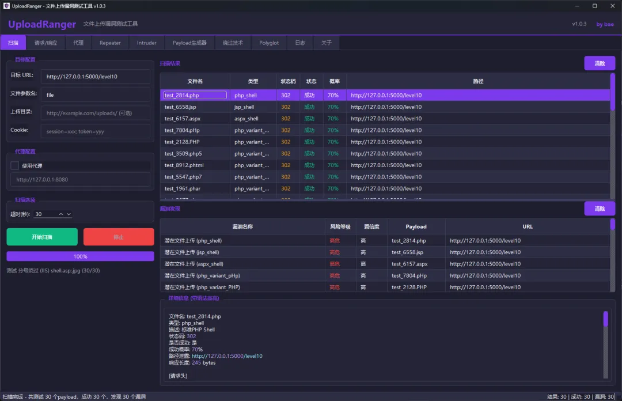Select result row test_2814.php

385,95
